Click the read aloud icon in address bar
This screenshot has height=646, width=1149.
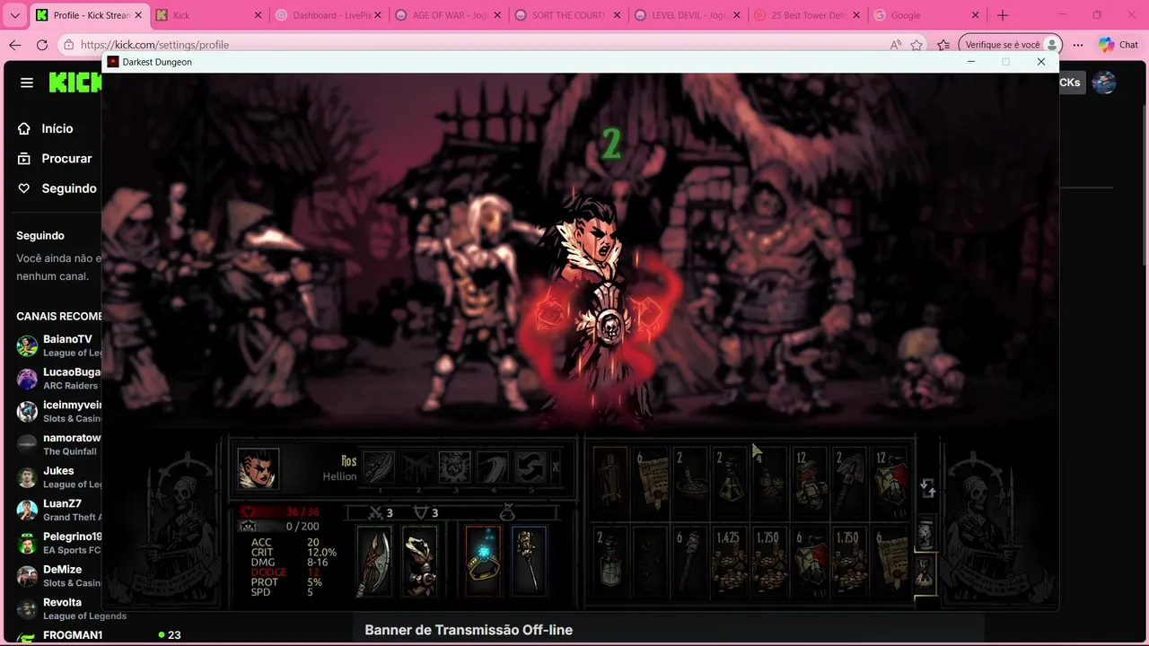click(x=896, y=45)
